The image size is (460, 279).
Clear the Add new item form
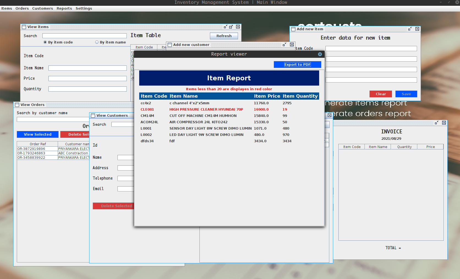[x=380, y=94]
